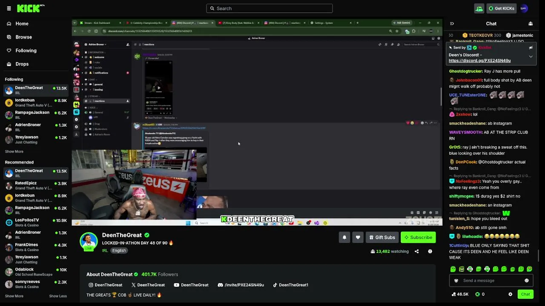The height and width of the screenshot is (306, 545).
Task: Click the first green emote in quick emotes
Action: click(x=453, y=269)
